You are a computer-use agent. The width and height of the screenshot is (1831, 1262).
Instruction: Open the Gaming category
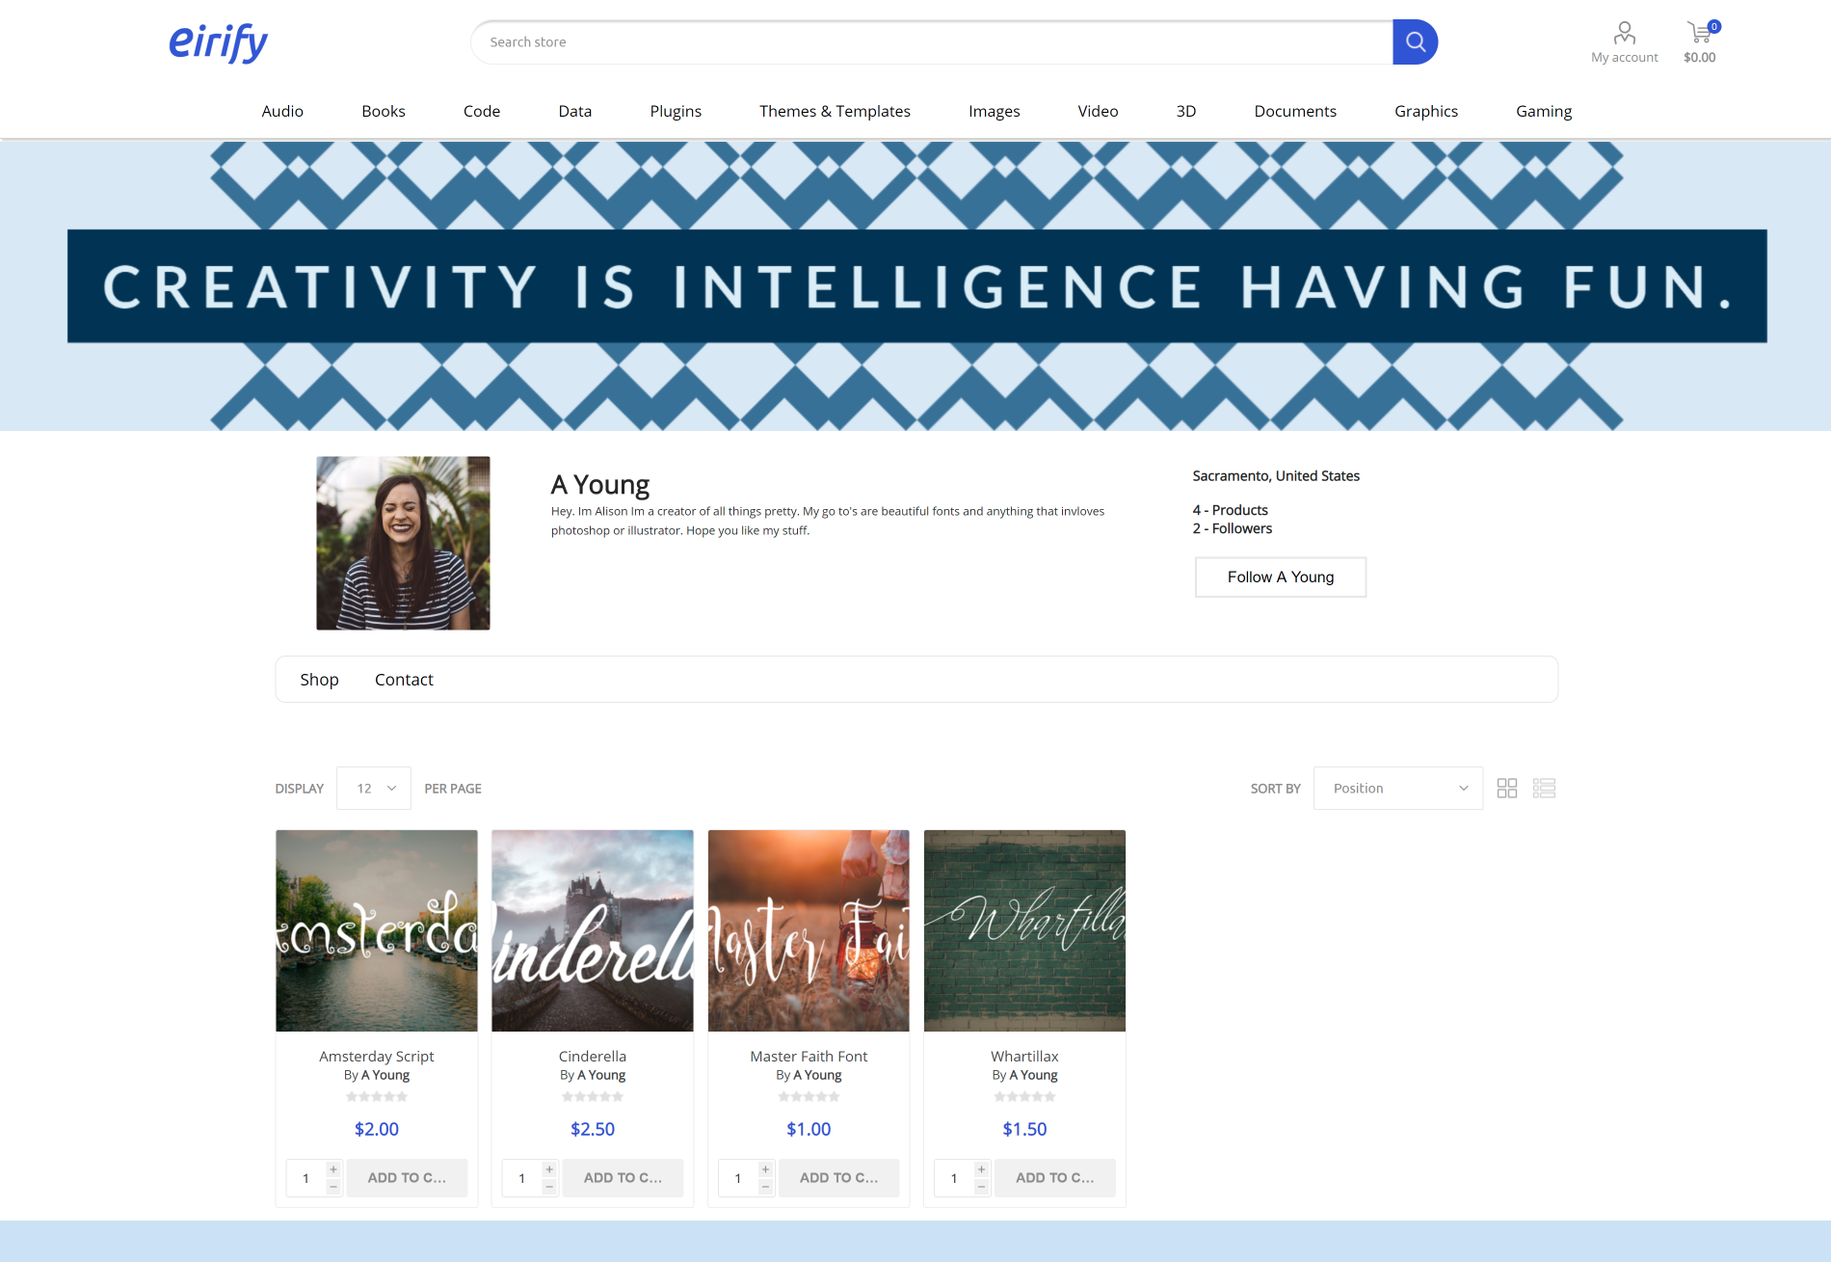pyautogui.click(x=1544, y=111)
